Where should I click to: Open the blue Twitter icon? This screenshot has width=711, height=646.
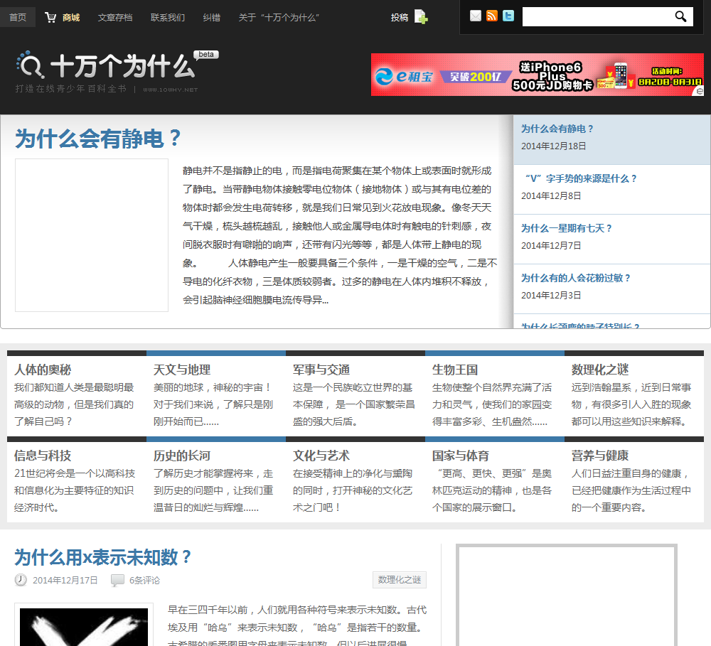(x=508, y=16)
